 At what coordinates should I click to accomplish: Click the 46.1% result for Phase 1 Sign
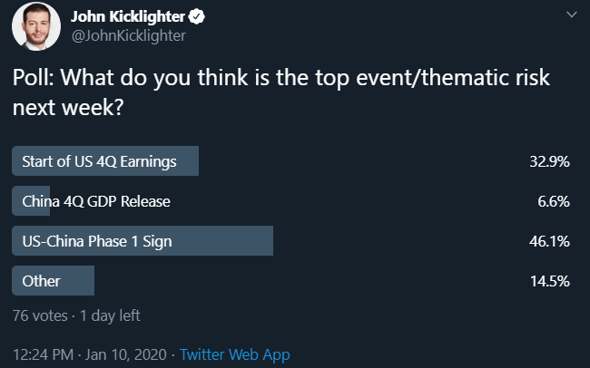[x=549, y=241]
